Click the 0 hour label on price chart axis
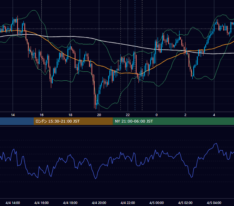This screenshot has height=206, width=234. [x=157, y=115]
